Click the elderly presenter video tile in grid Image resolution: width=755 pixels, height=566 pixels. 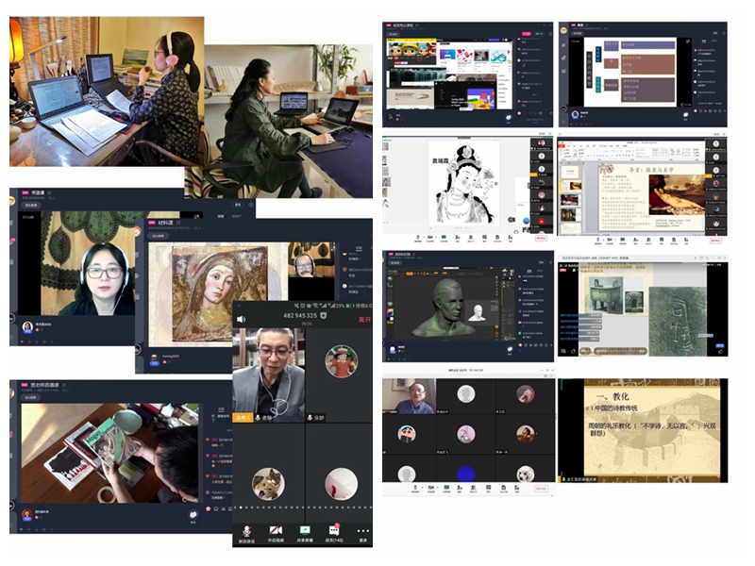click(x=410, y=396)
